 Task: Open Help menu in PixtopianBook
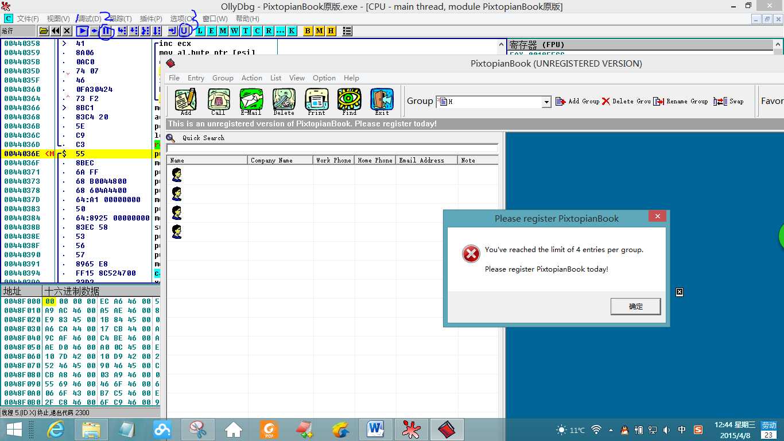tap(351, 78)
